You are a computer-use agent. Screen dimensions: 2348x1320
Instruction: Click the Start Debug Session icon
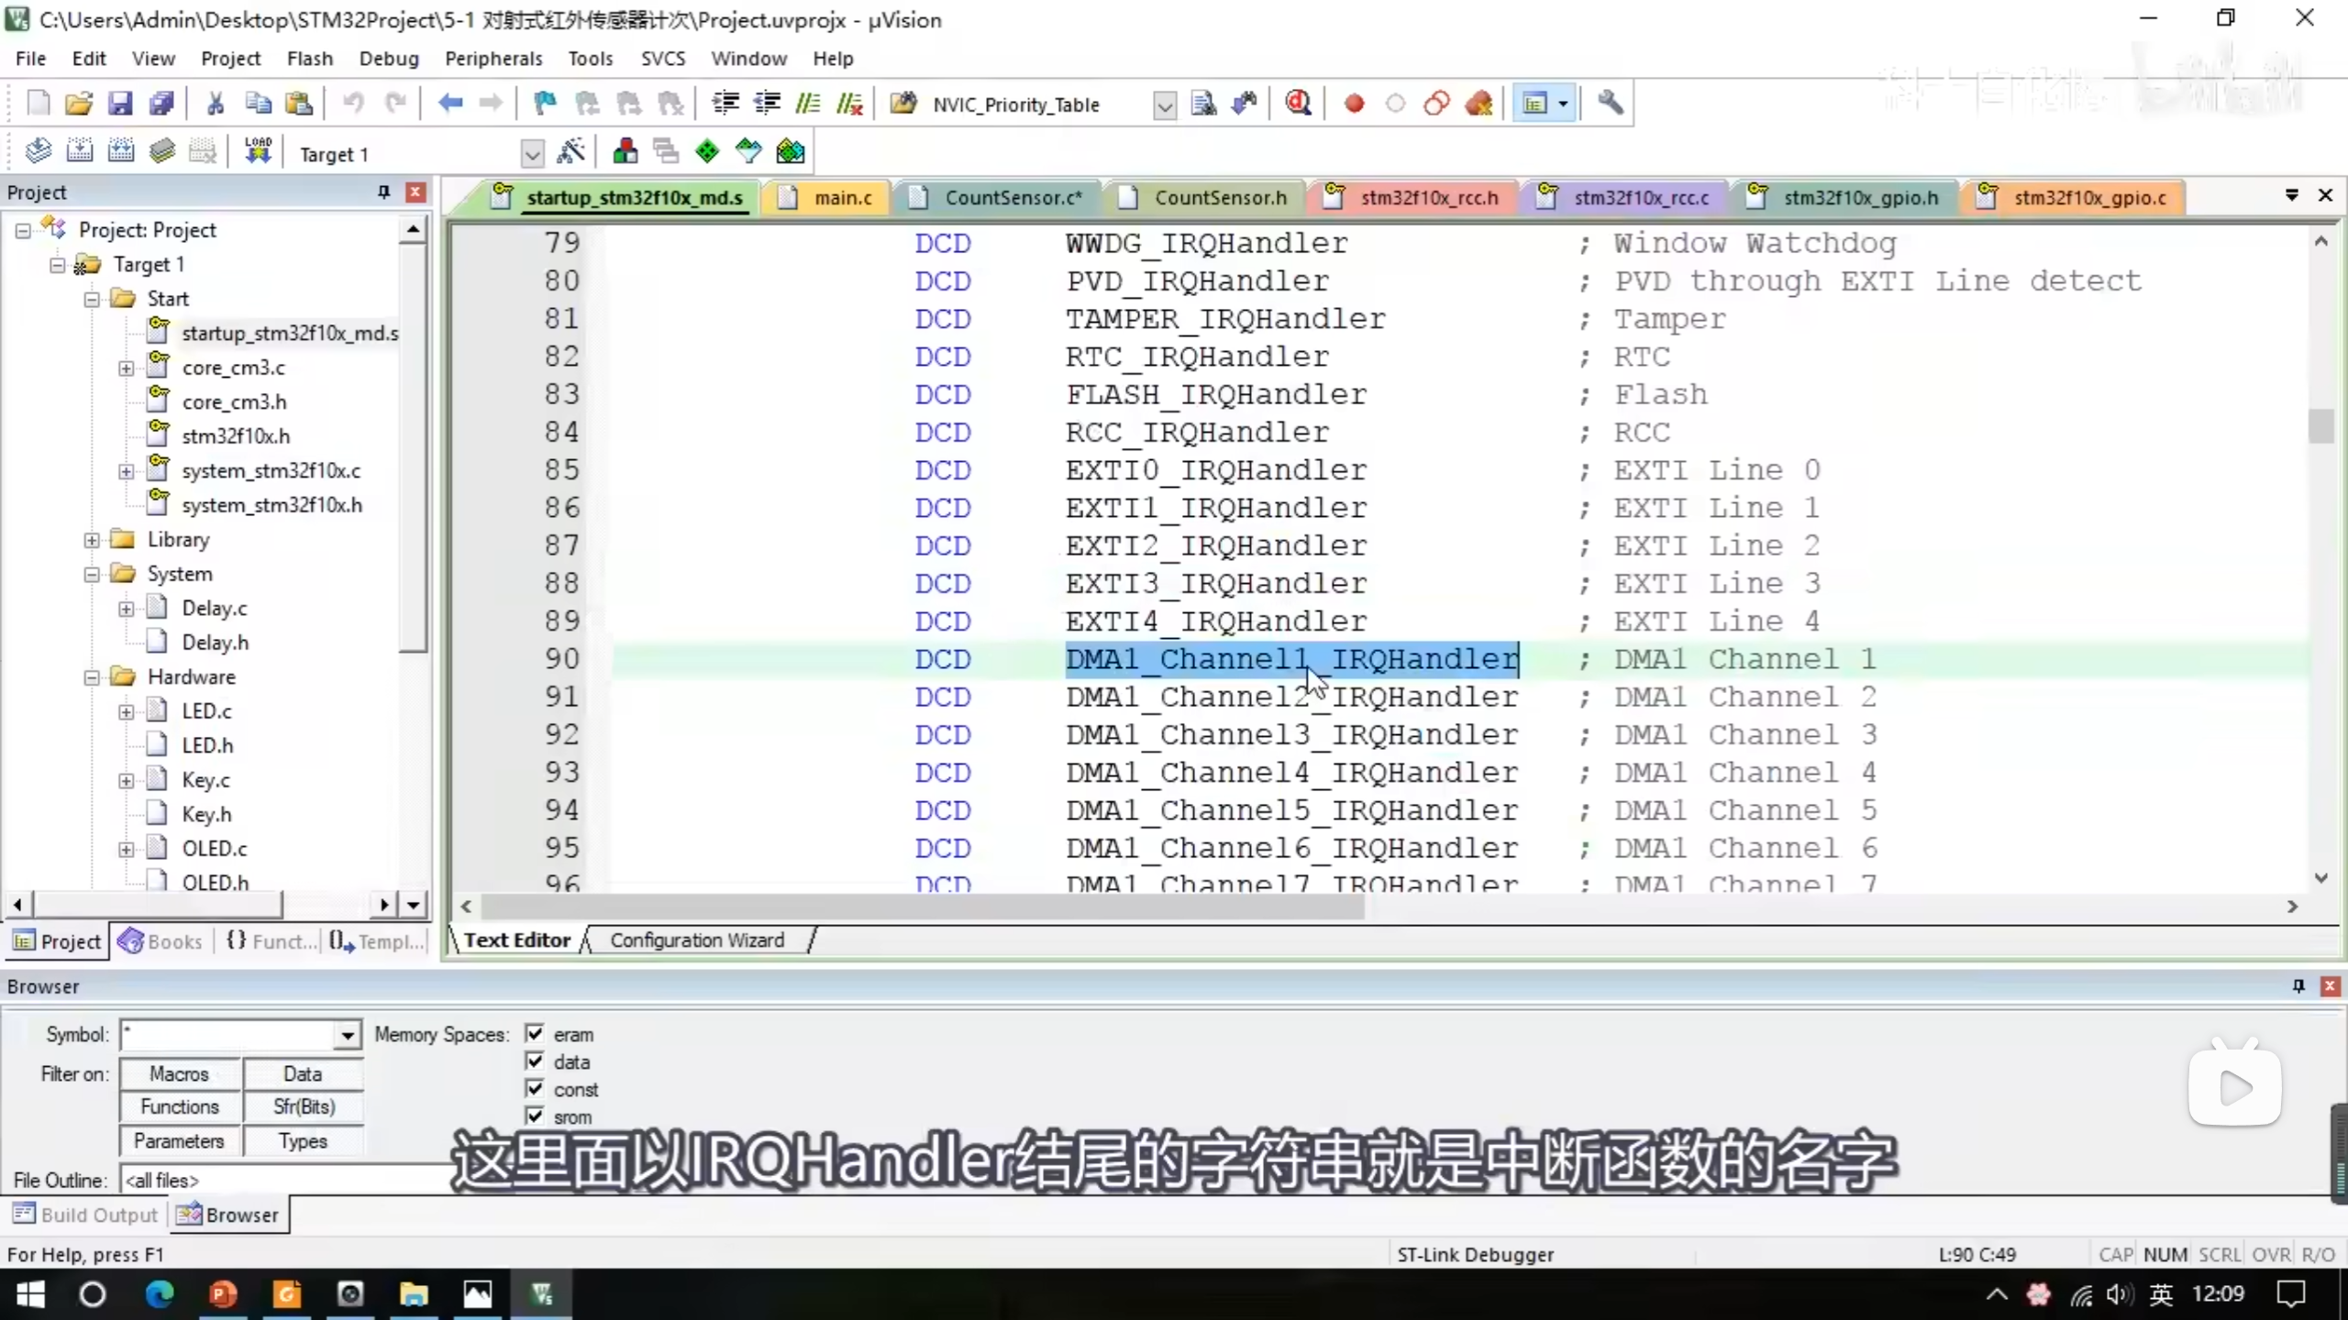[1298, 104]
